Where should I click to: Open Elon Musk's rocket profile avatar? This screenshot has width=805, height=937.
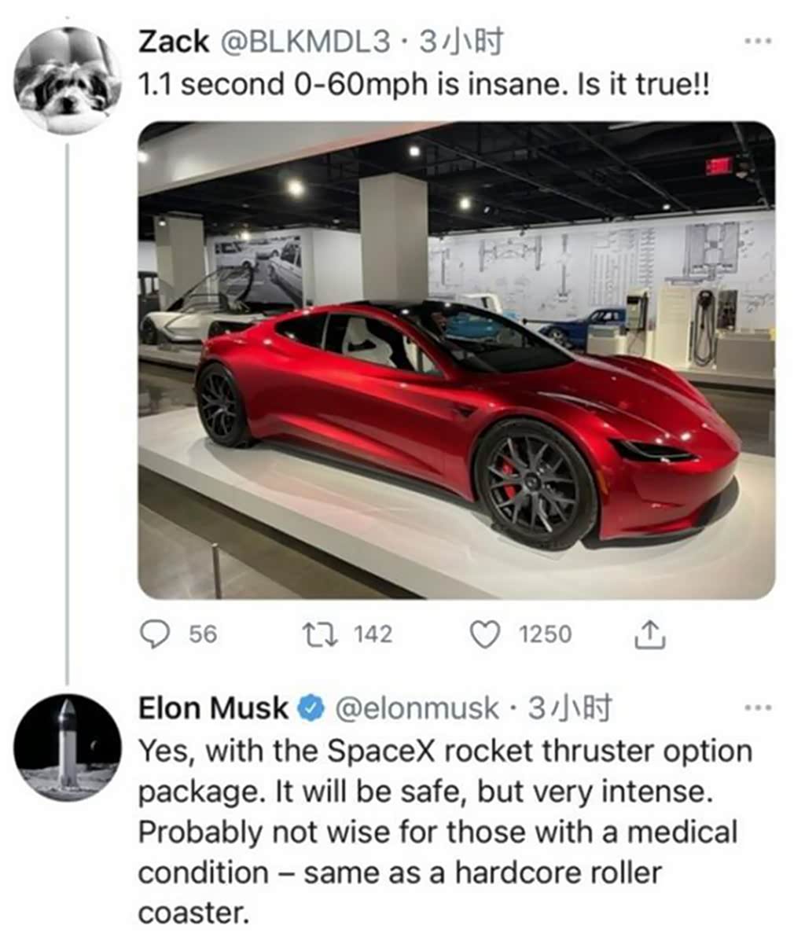click(x=68, y=747)
